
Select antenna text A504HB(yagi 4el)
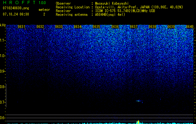[110, 15]
